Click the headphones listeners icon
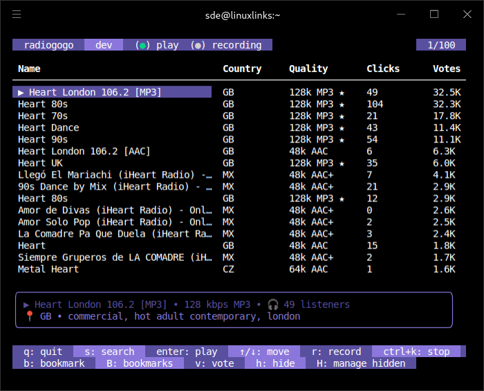 click(x=272, y=304)
